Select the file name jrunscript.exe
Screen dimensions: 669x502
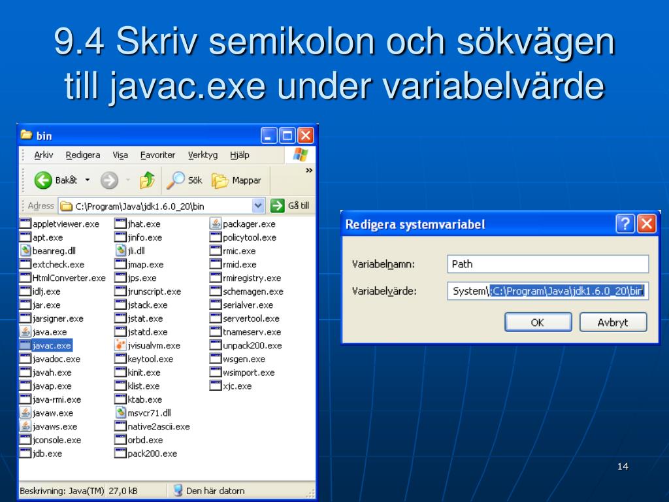[x=154, y=292]
